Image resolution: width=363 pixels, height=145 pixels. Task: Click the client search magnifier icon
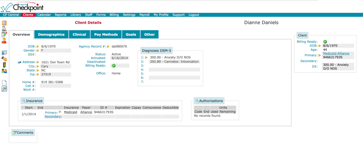coord(4,29)
